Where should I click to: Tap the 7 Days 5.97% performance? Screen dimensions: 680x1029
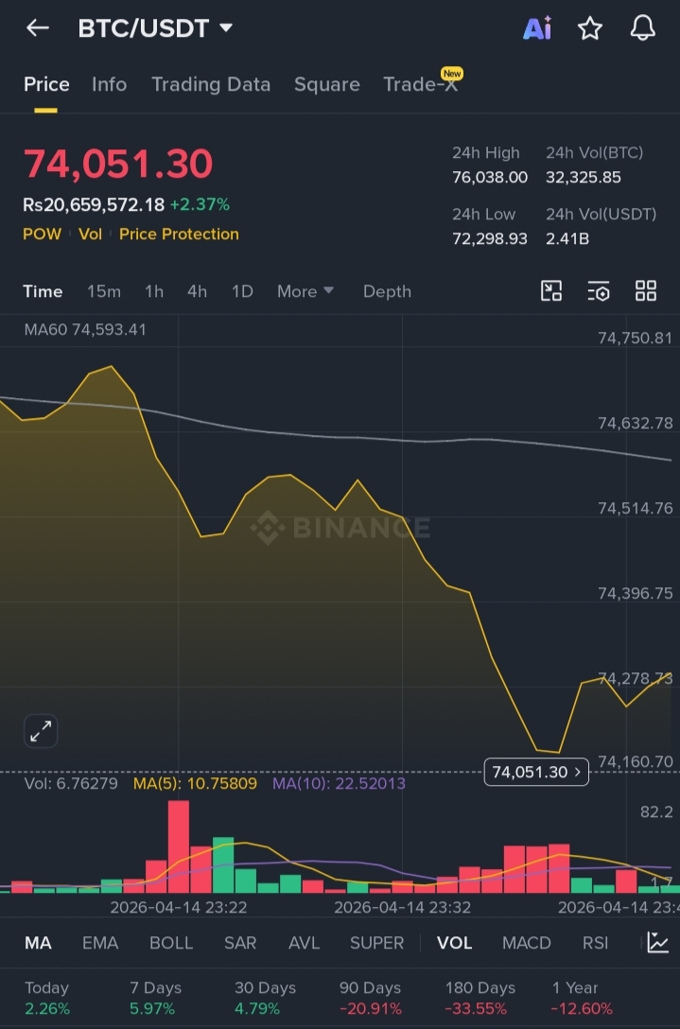pos(155,998)
